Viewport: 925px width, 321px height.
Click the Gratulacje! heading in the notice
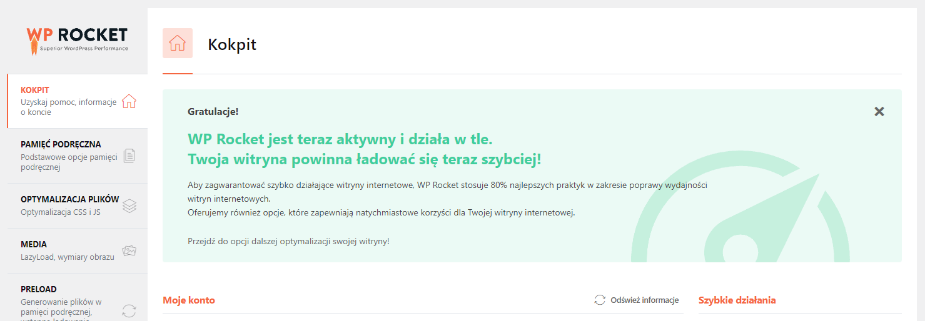click(213, 112)
